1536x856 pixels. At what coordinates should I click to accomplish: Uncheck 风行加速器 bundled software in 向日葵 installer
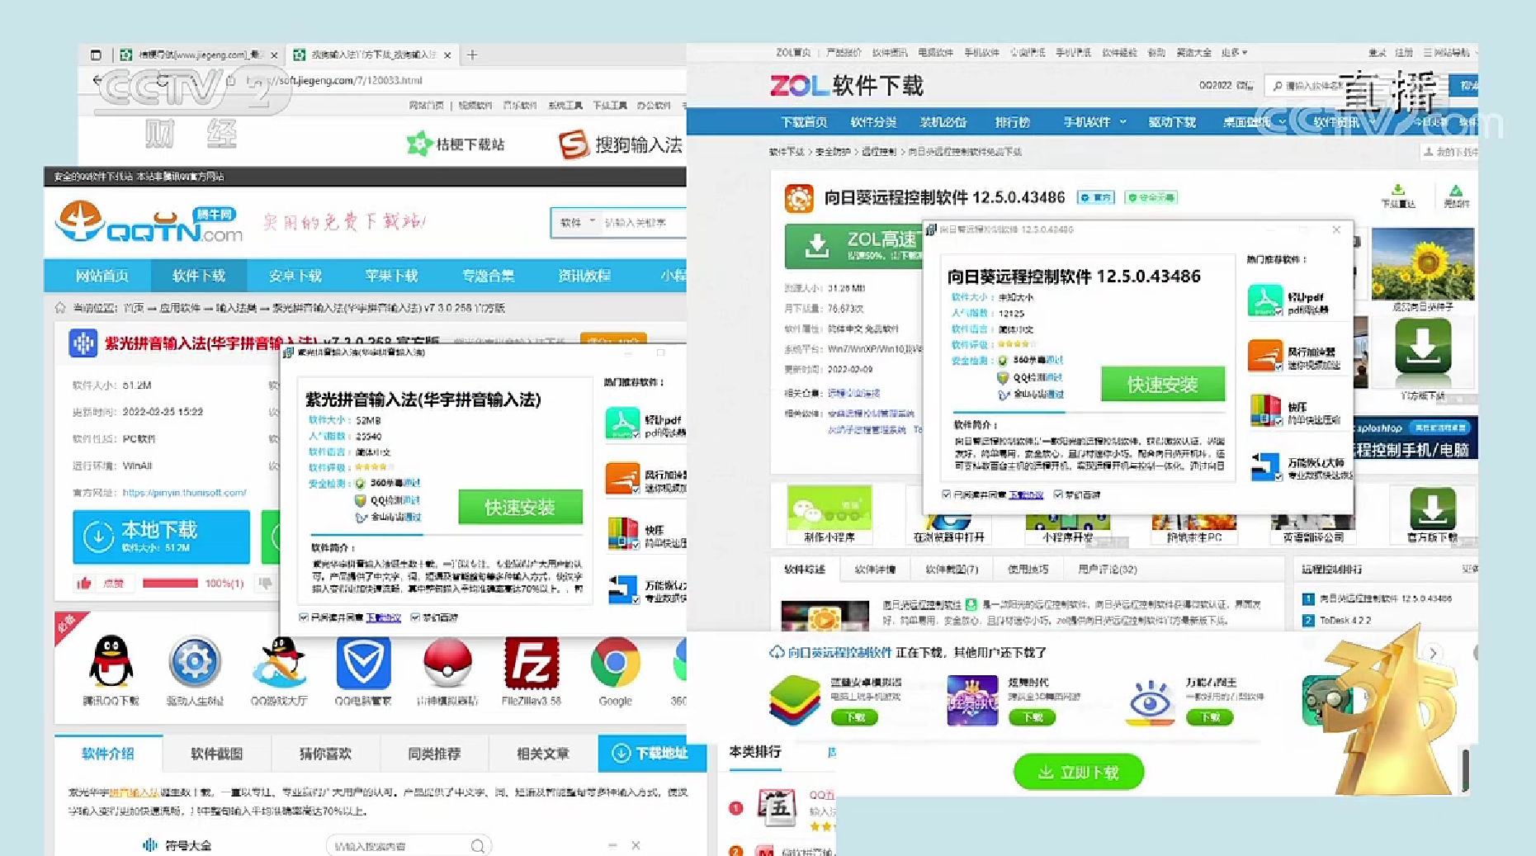[1278, 367]
